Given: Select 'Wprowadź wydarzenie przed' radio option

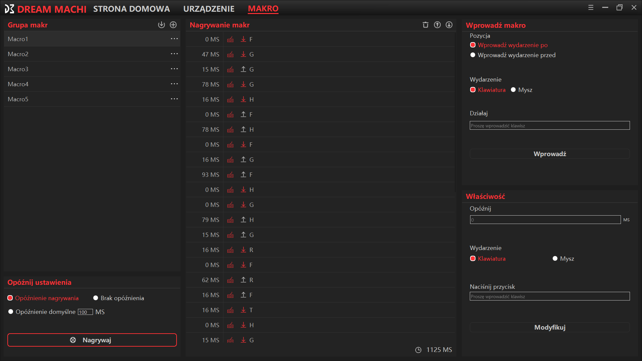Looking at the screenshot, I should (473, 55).
